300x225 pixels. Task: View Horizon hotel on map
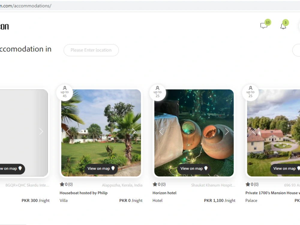click(194, 169)
